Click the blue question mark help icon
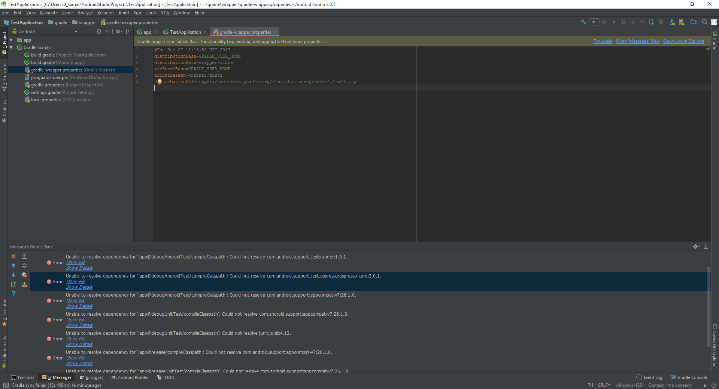This screenshot has height=389, width=719. [13, 294]
